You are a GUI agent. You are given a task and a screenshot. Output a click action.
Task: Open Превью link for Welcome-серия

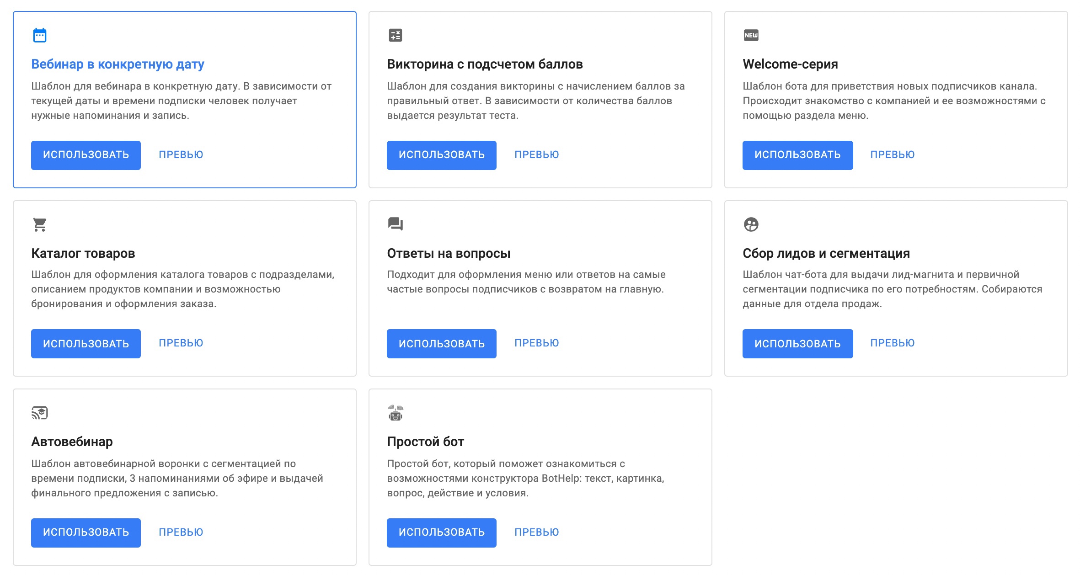(x=892, y=155)
